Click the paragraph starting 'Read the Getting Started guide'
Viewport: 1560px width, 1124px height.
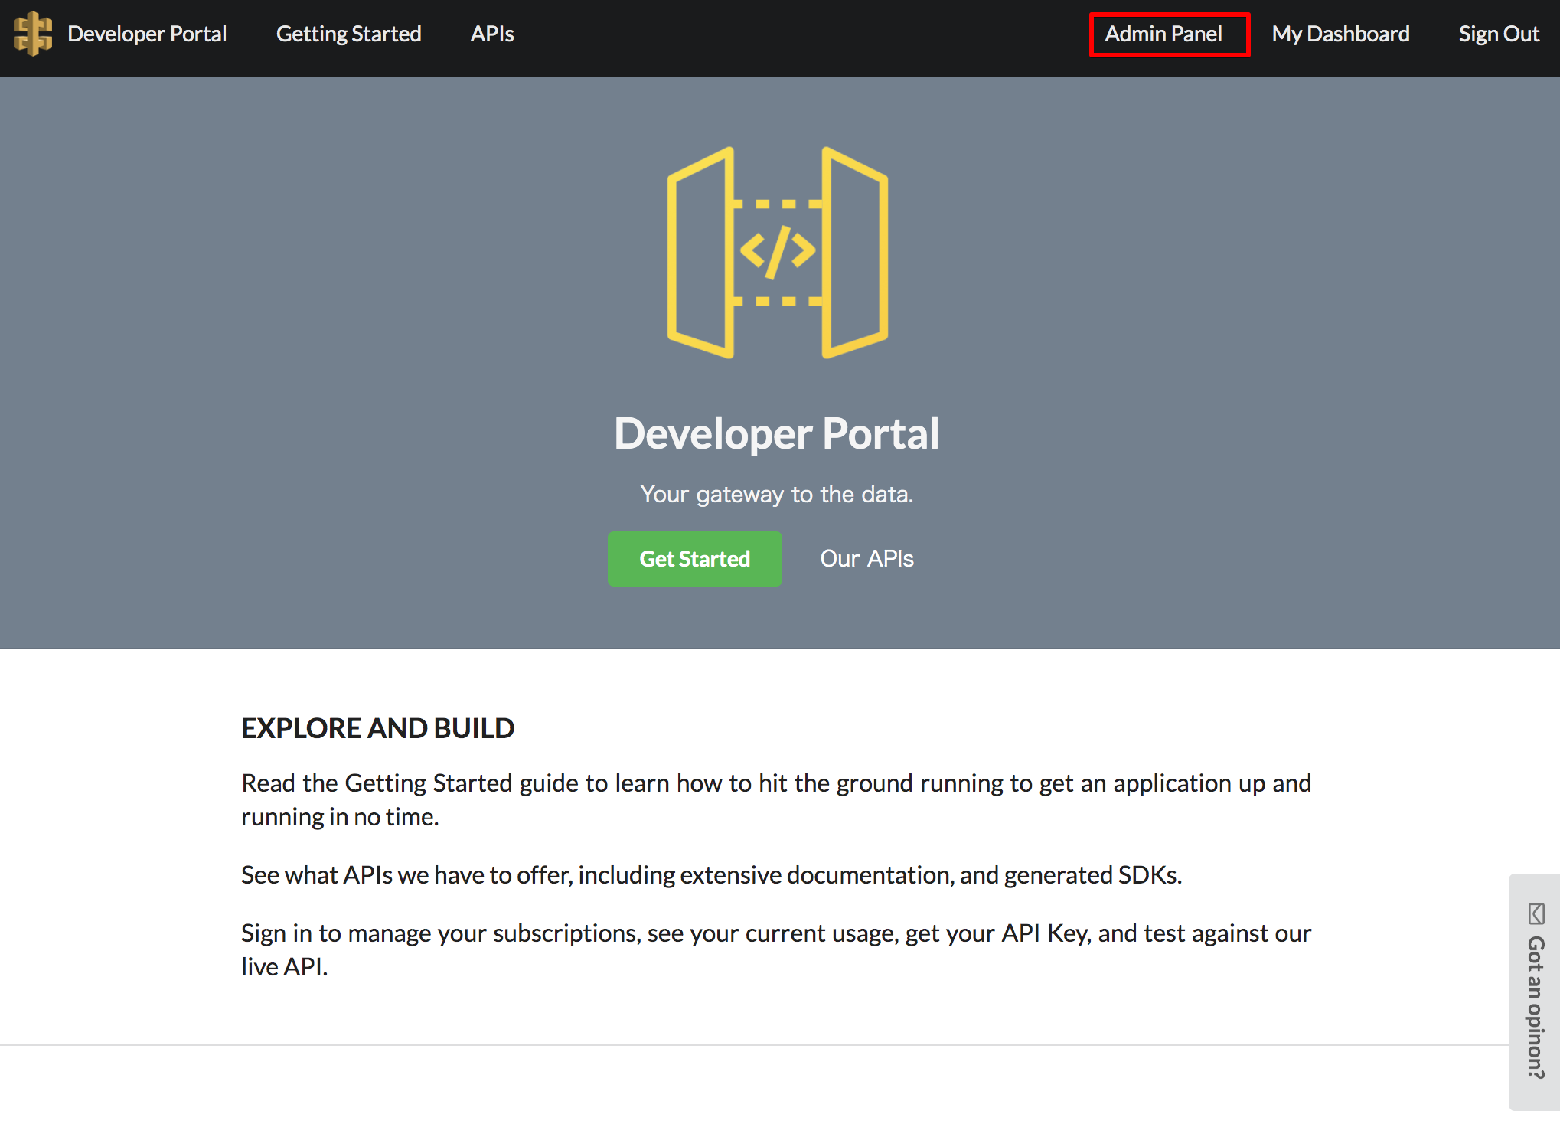(776, 799)
